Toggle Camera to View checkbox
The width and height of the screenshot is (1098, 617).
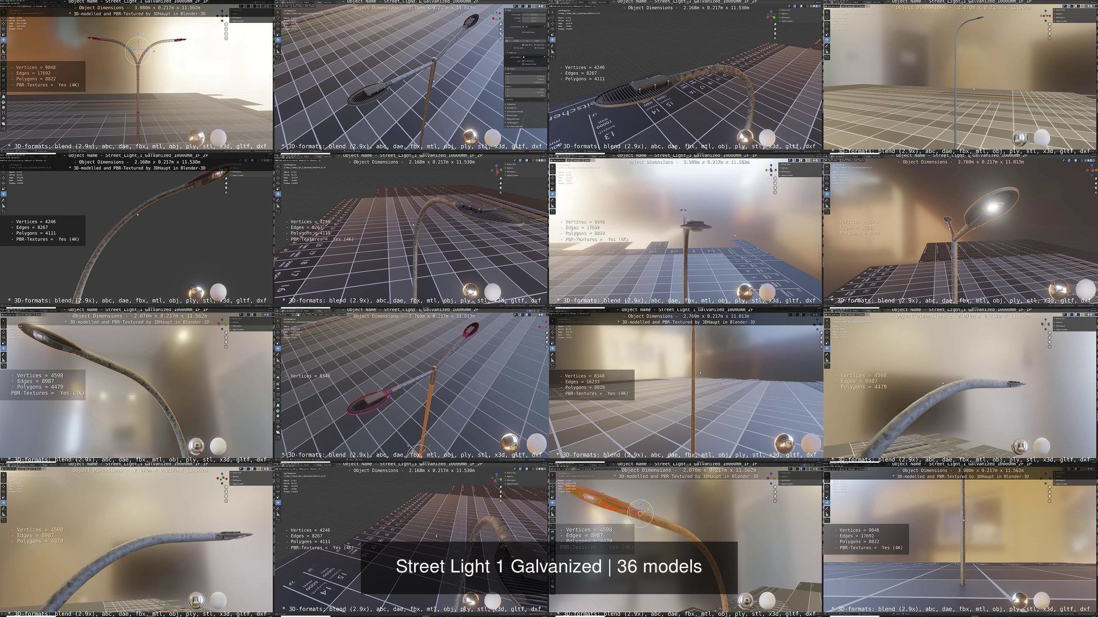[x=523, y=64]
